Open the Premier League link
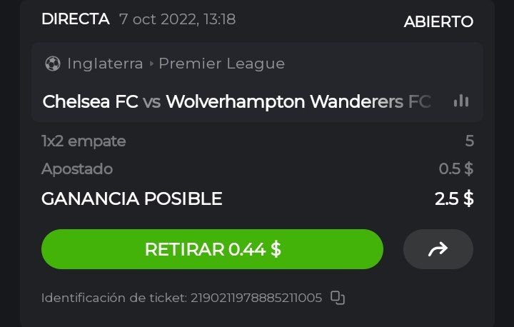The height and width of the screenshot is (327, 514). [x=221, y=64]
